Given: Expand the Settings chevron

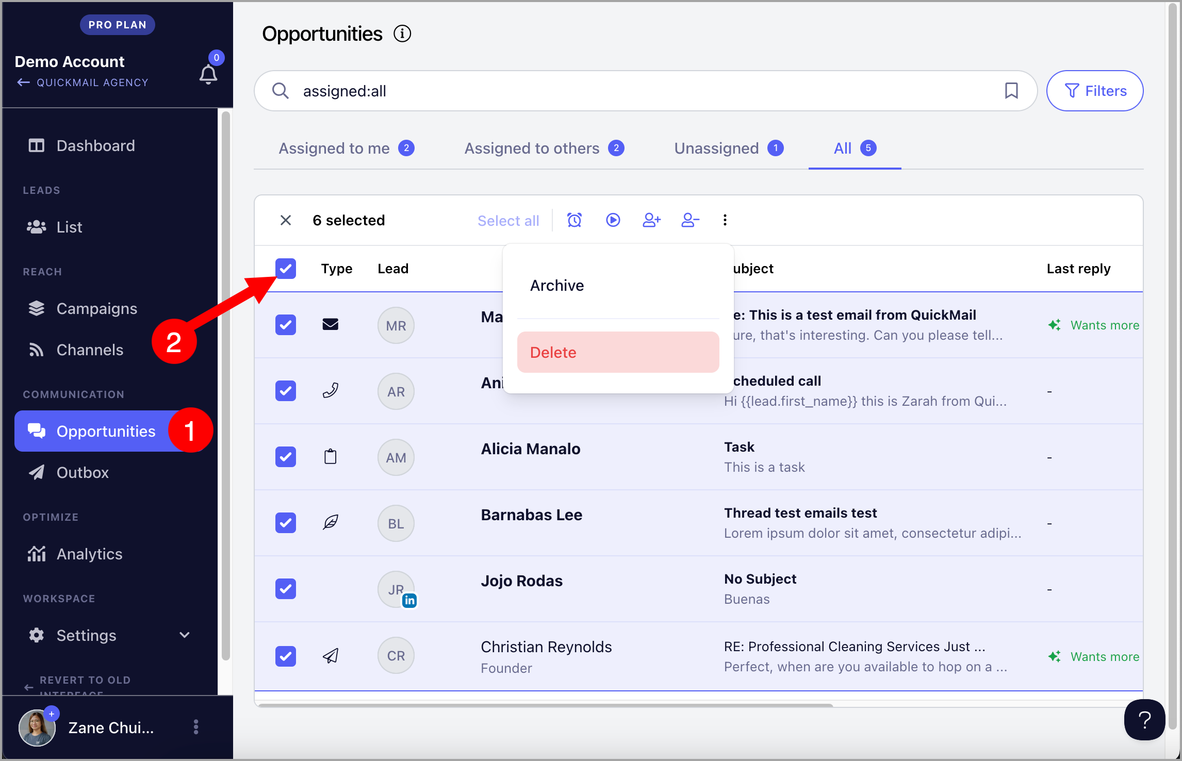Looking at the screenshot, I should [185, 635].
